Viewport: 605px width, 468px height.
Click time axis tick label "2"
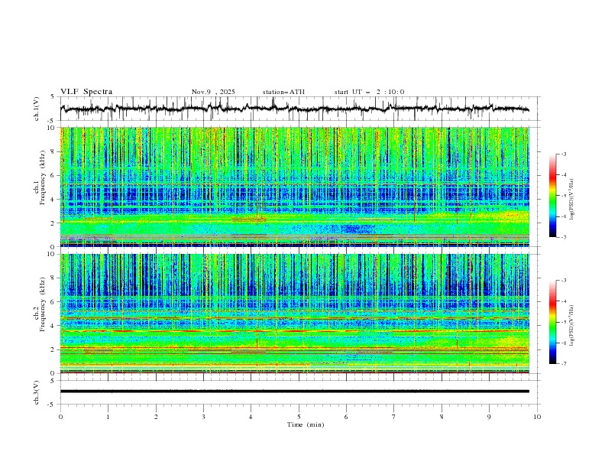click(x=156, y=417)
